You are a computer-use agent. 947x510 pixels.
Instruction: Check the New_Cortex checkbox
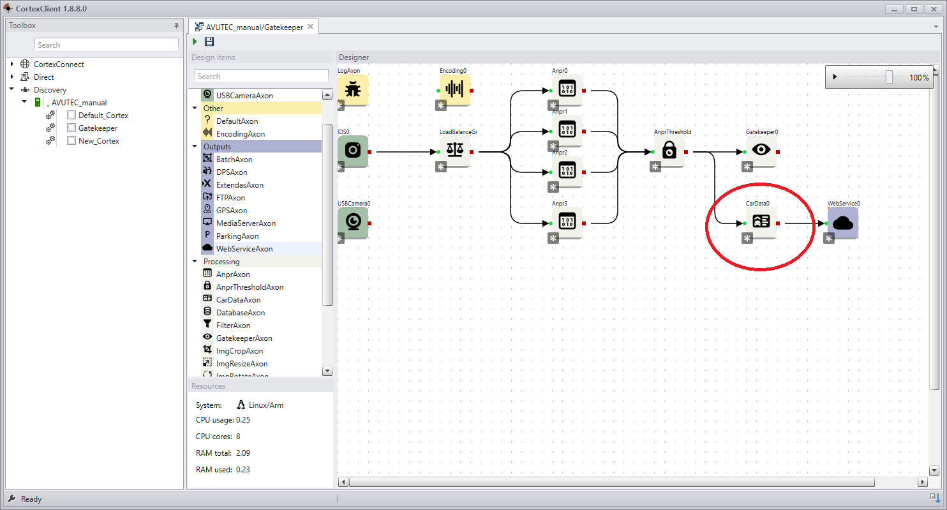click(x=71, y=141)
